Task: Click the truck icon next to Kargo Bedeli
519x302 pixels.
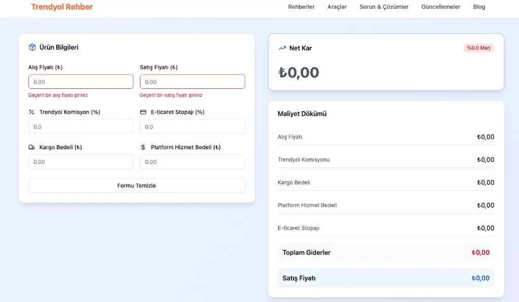Action: [x=32, y=147]
